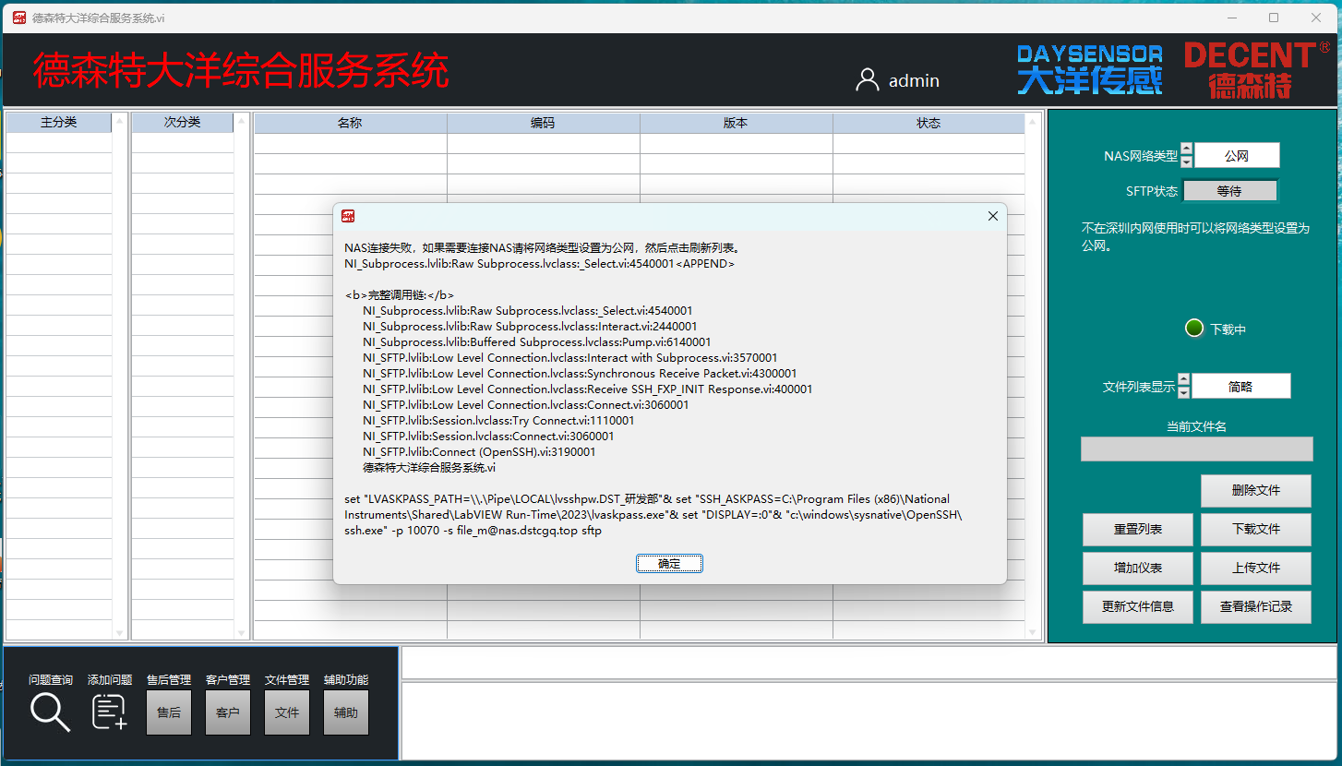Click the 编码 column header
Image resolution: width=1342 pixels, height=766 pixels.
[x=544, y=123]
